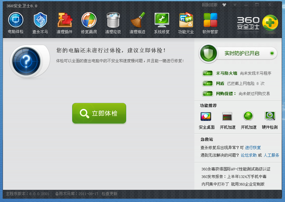The width and height of the screenshot is (285, 202).
Task: Click the 尚未做过网购交易 status text
Action: coord(254,94)
